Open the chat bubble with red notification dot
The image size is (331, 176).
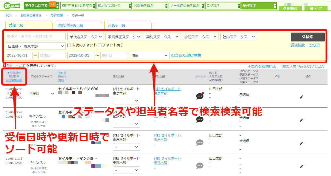200,96
